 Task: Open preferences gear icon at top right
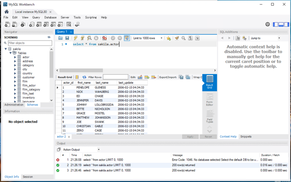tap(267, 24)
